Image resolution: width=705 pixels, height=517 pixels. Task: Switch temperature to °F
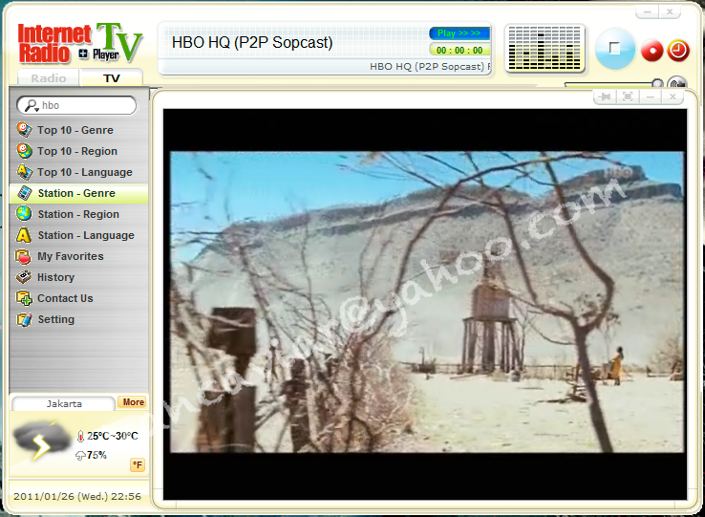click(138, 464)
